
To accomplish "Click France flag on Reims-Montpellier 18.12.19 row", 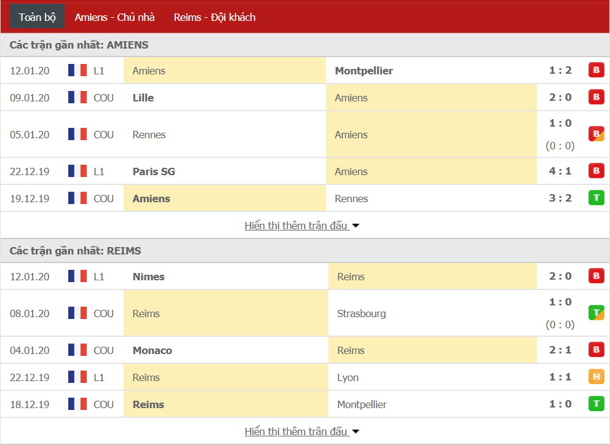I will 77,404.
